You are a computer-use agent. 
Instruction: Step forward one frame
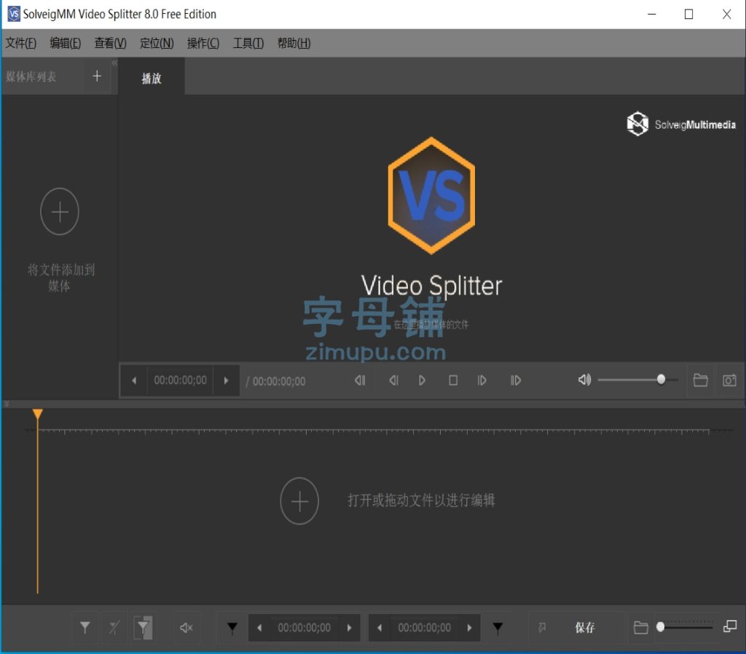point(482,380)
